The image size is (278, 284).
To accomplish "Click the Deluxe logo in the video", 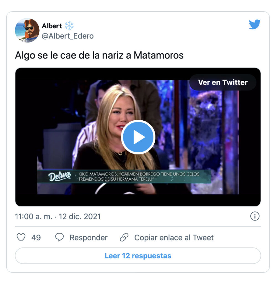I will pyautogui.click(x=59, y=176).
